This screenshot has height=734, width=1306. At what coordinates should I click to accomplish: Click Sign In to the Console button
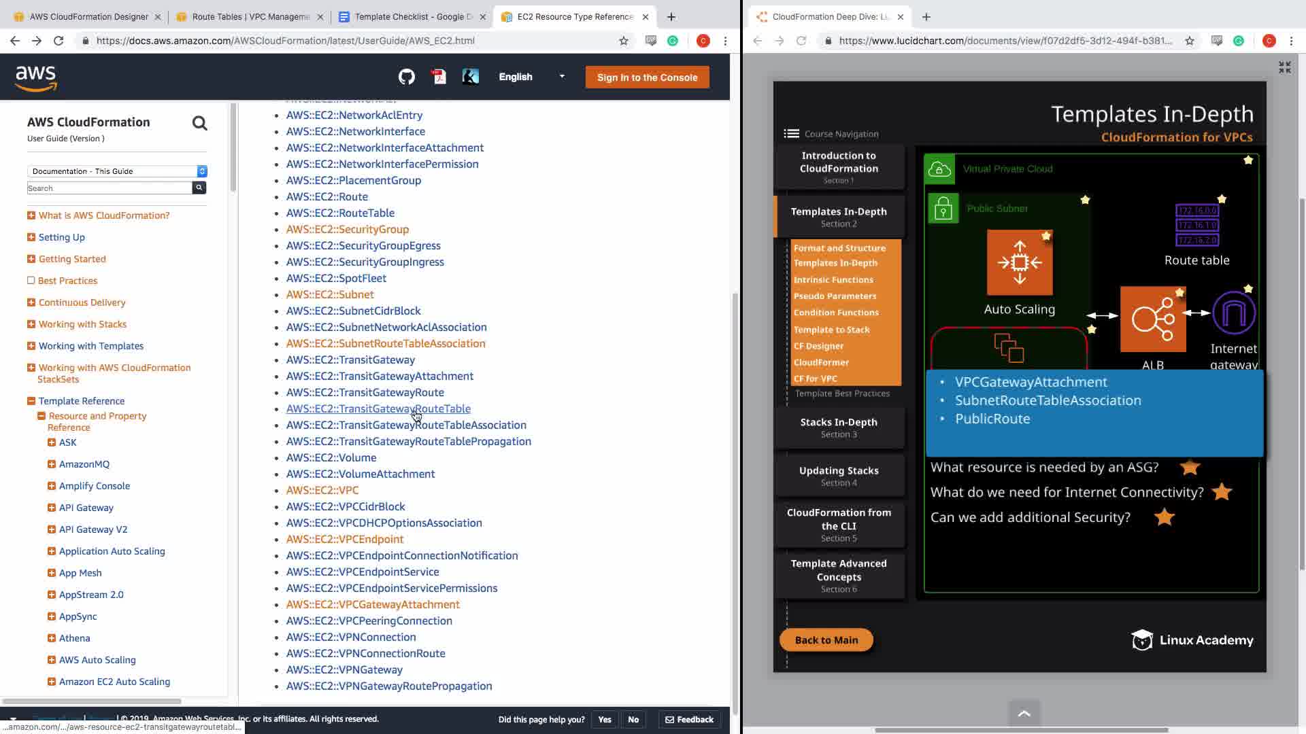(647, 77)
